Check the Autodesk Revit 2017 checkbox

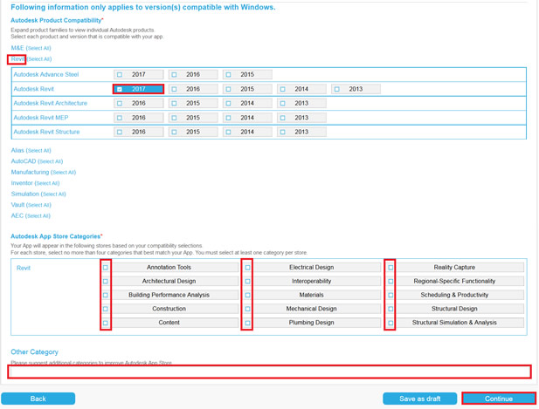tap(120, 89)
